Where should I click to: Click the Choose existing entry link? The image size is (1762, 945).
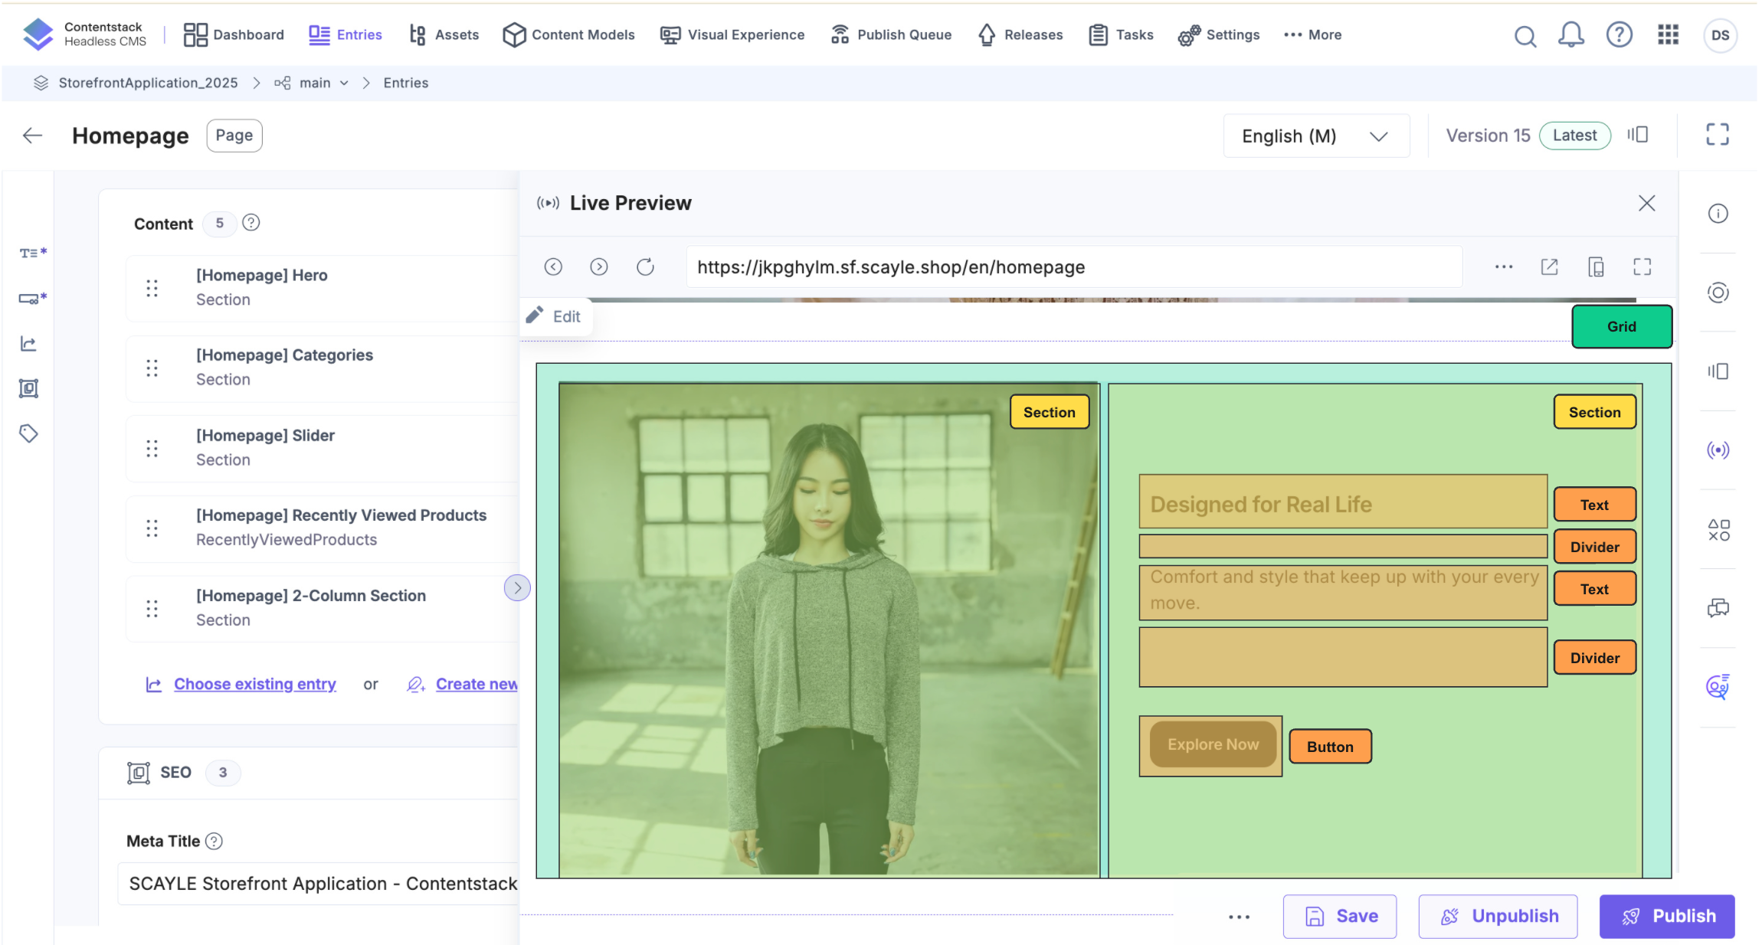pos(254,684)
